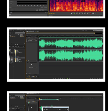Click the Rewind button in top transport
Screen dimensions: 108x111
(x=82, y=13)
